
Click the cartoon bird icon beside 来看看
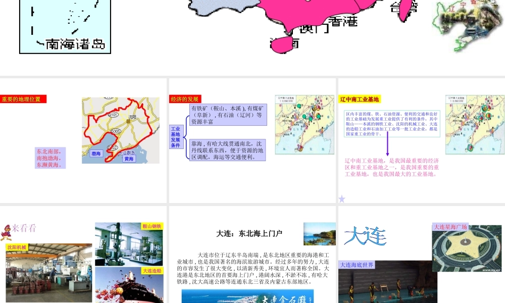pyautogui.click(x=6, y=233)
